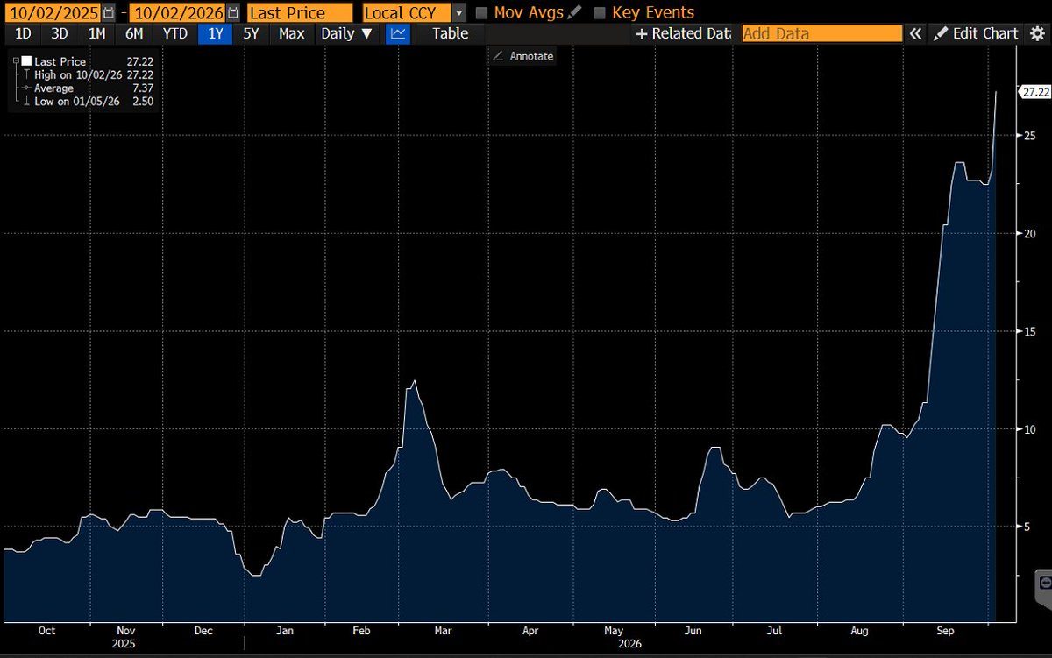The height and width of the screenshot is (658, 1052).
Task: Open the Daily periodicity dropdown
Action: click(x=347, y=33)
